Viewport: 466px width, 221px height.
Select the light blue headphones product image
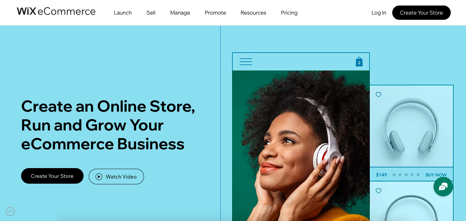(411, 126)
